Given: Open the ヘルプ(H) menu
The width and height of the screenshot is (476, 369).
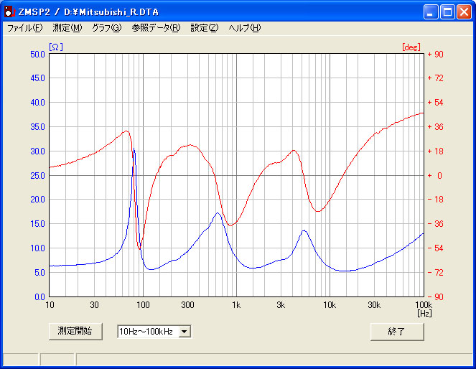Looking at the screenshot, I should coord(245,28).
